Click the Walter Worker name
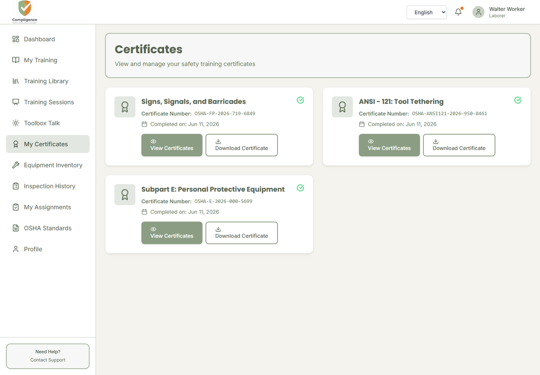 pos(507,9)
